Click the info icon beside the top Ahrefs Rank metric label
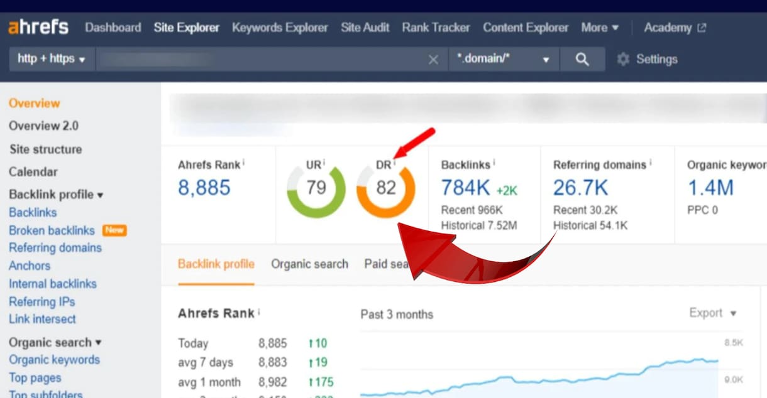Viewport: 767px width, 398px height. (244, 163)
